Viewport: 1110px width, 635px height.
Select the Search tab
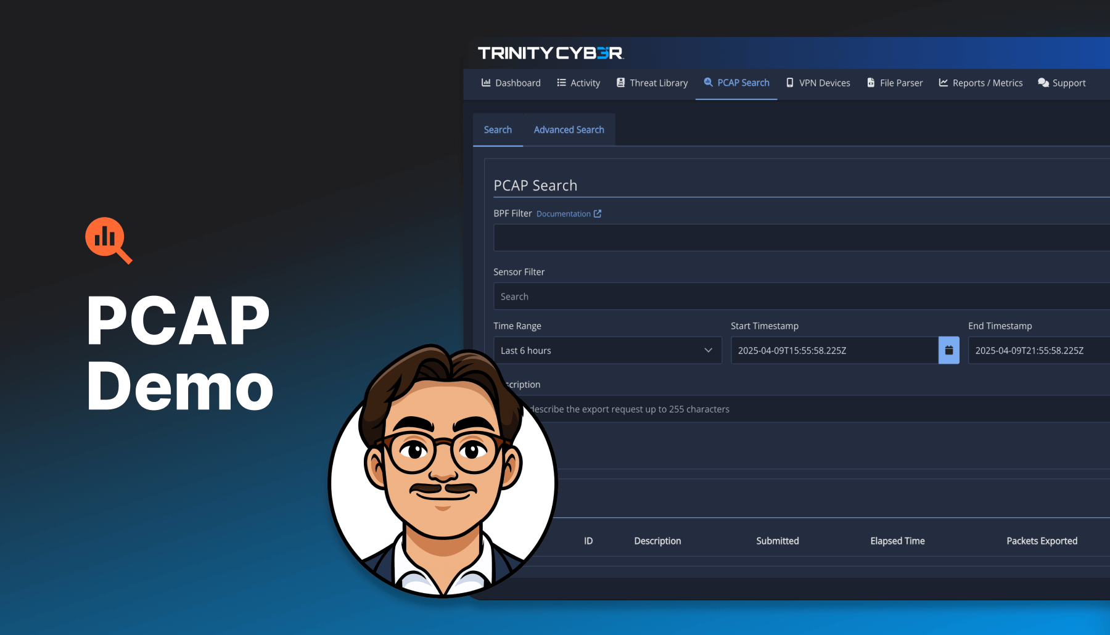click(498, 129)
